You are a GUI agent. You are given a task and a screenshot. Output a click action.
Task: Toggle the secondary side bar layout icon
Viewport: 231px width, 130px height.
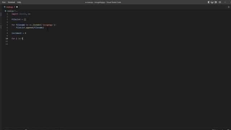tap(215, 2)
